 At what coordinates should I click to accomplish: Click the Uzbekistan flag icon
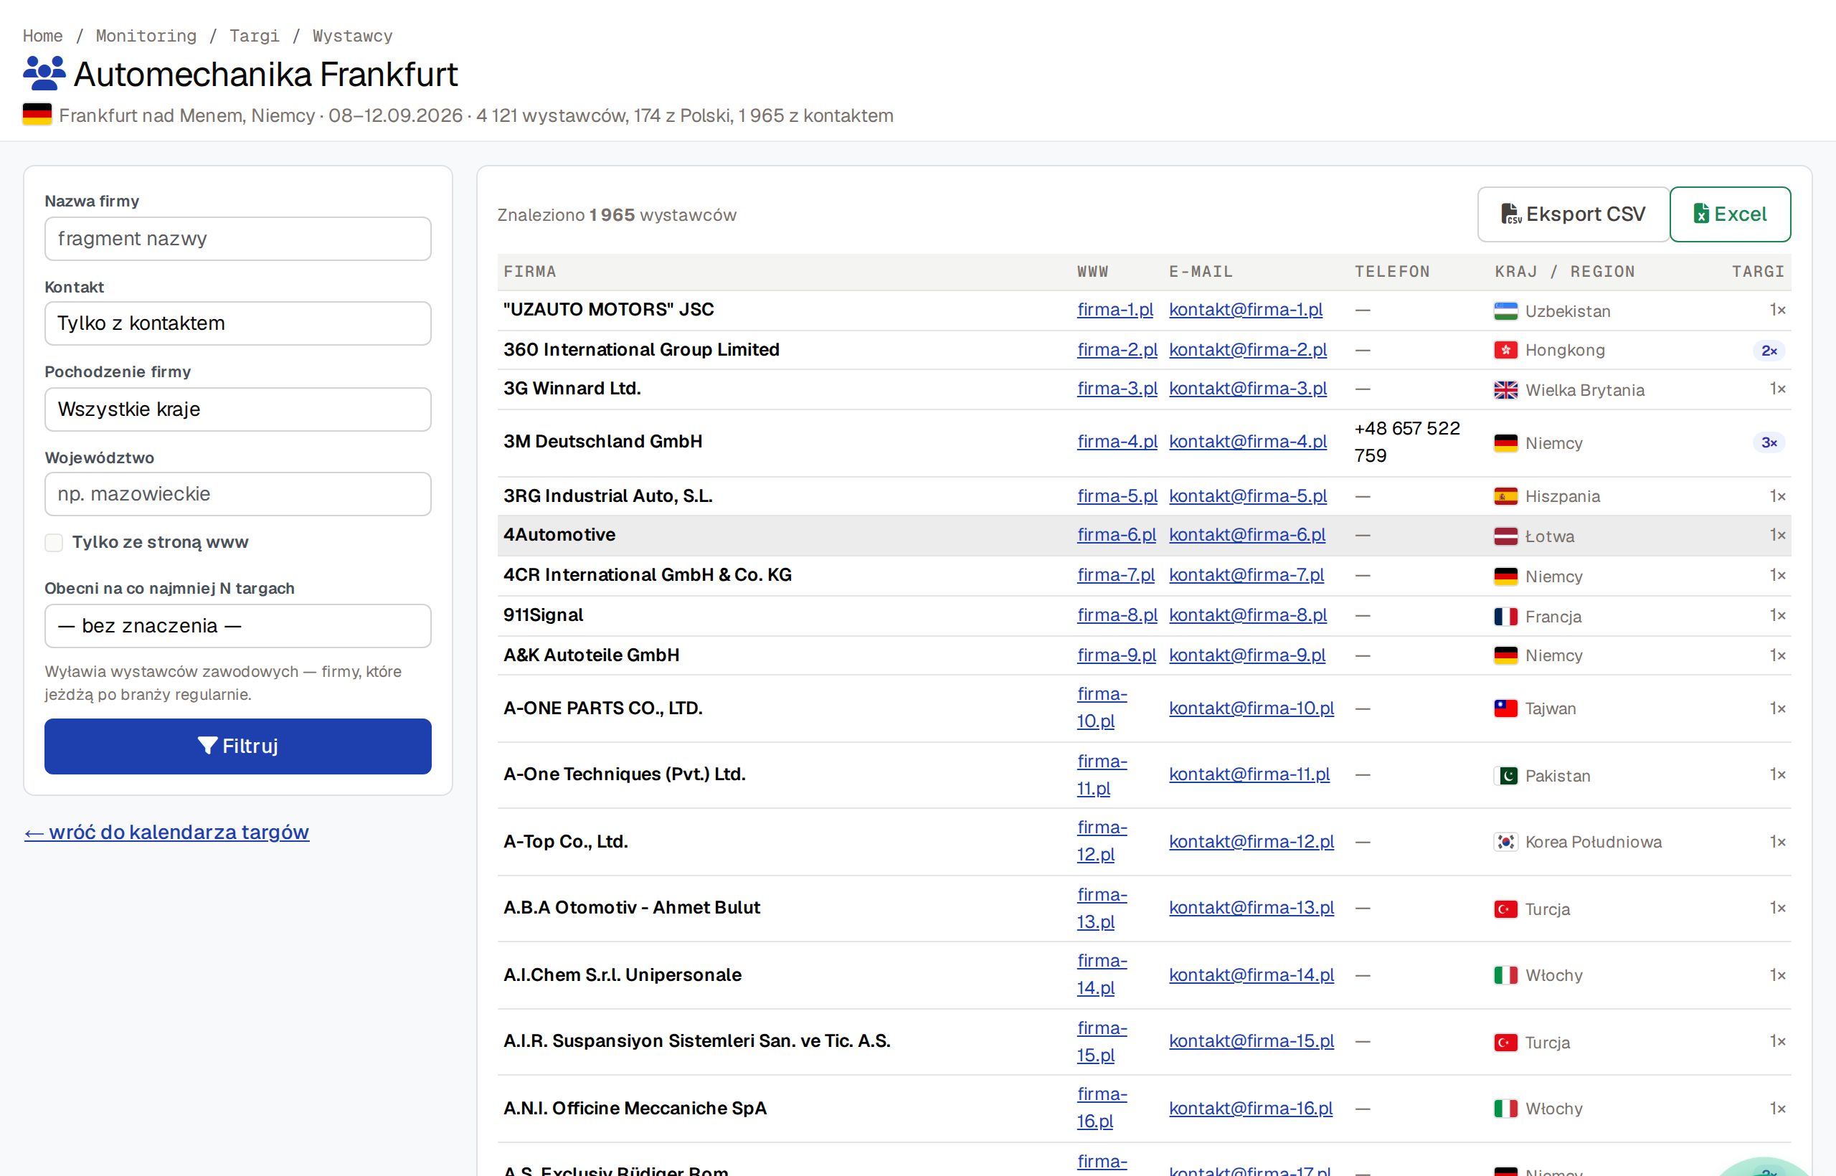(1505, 310)
